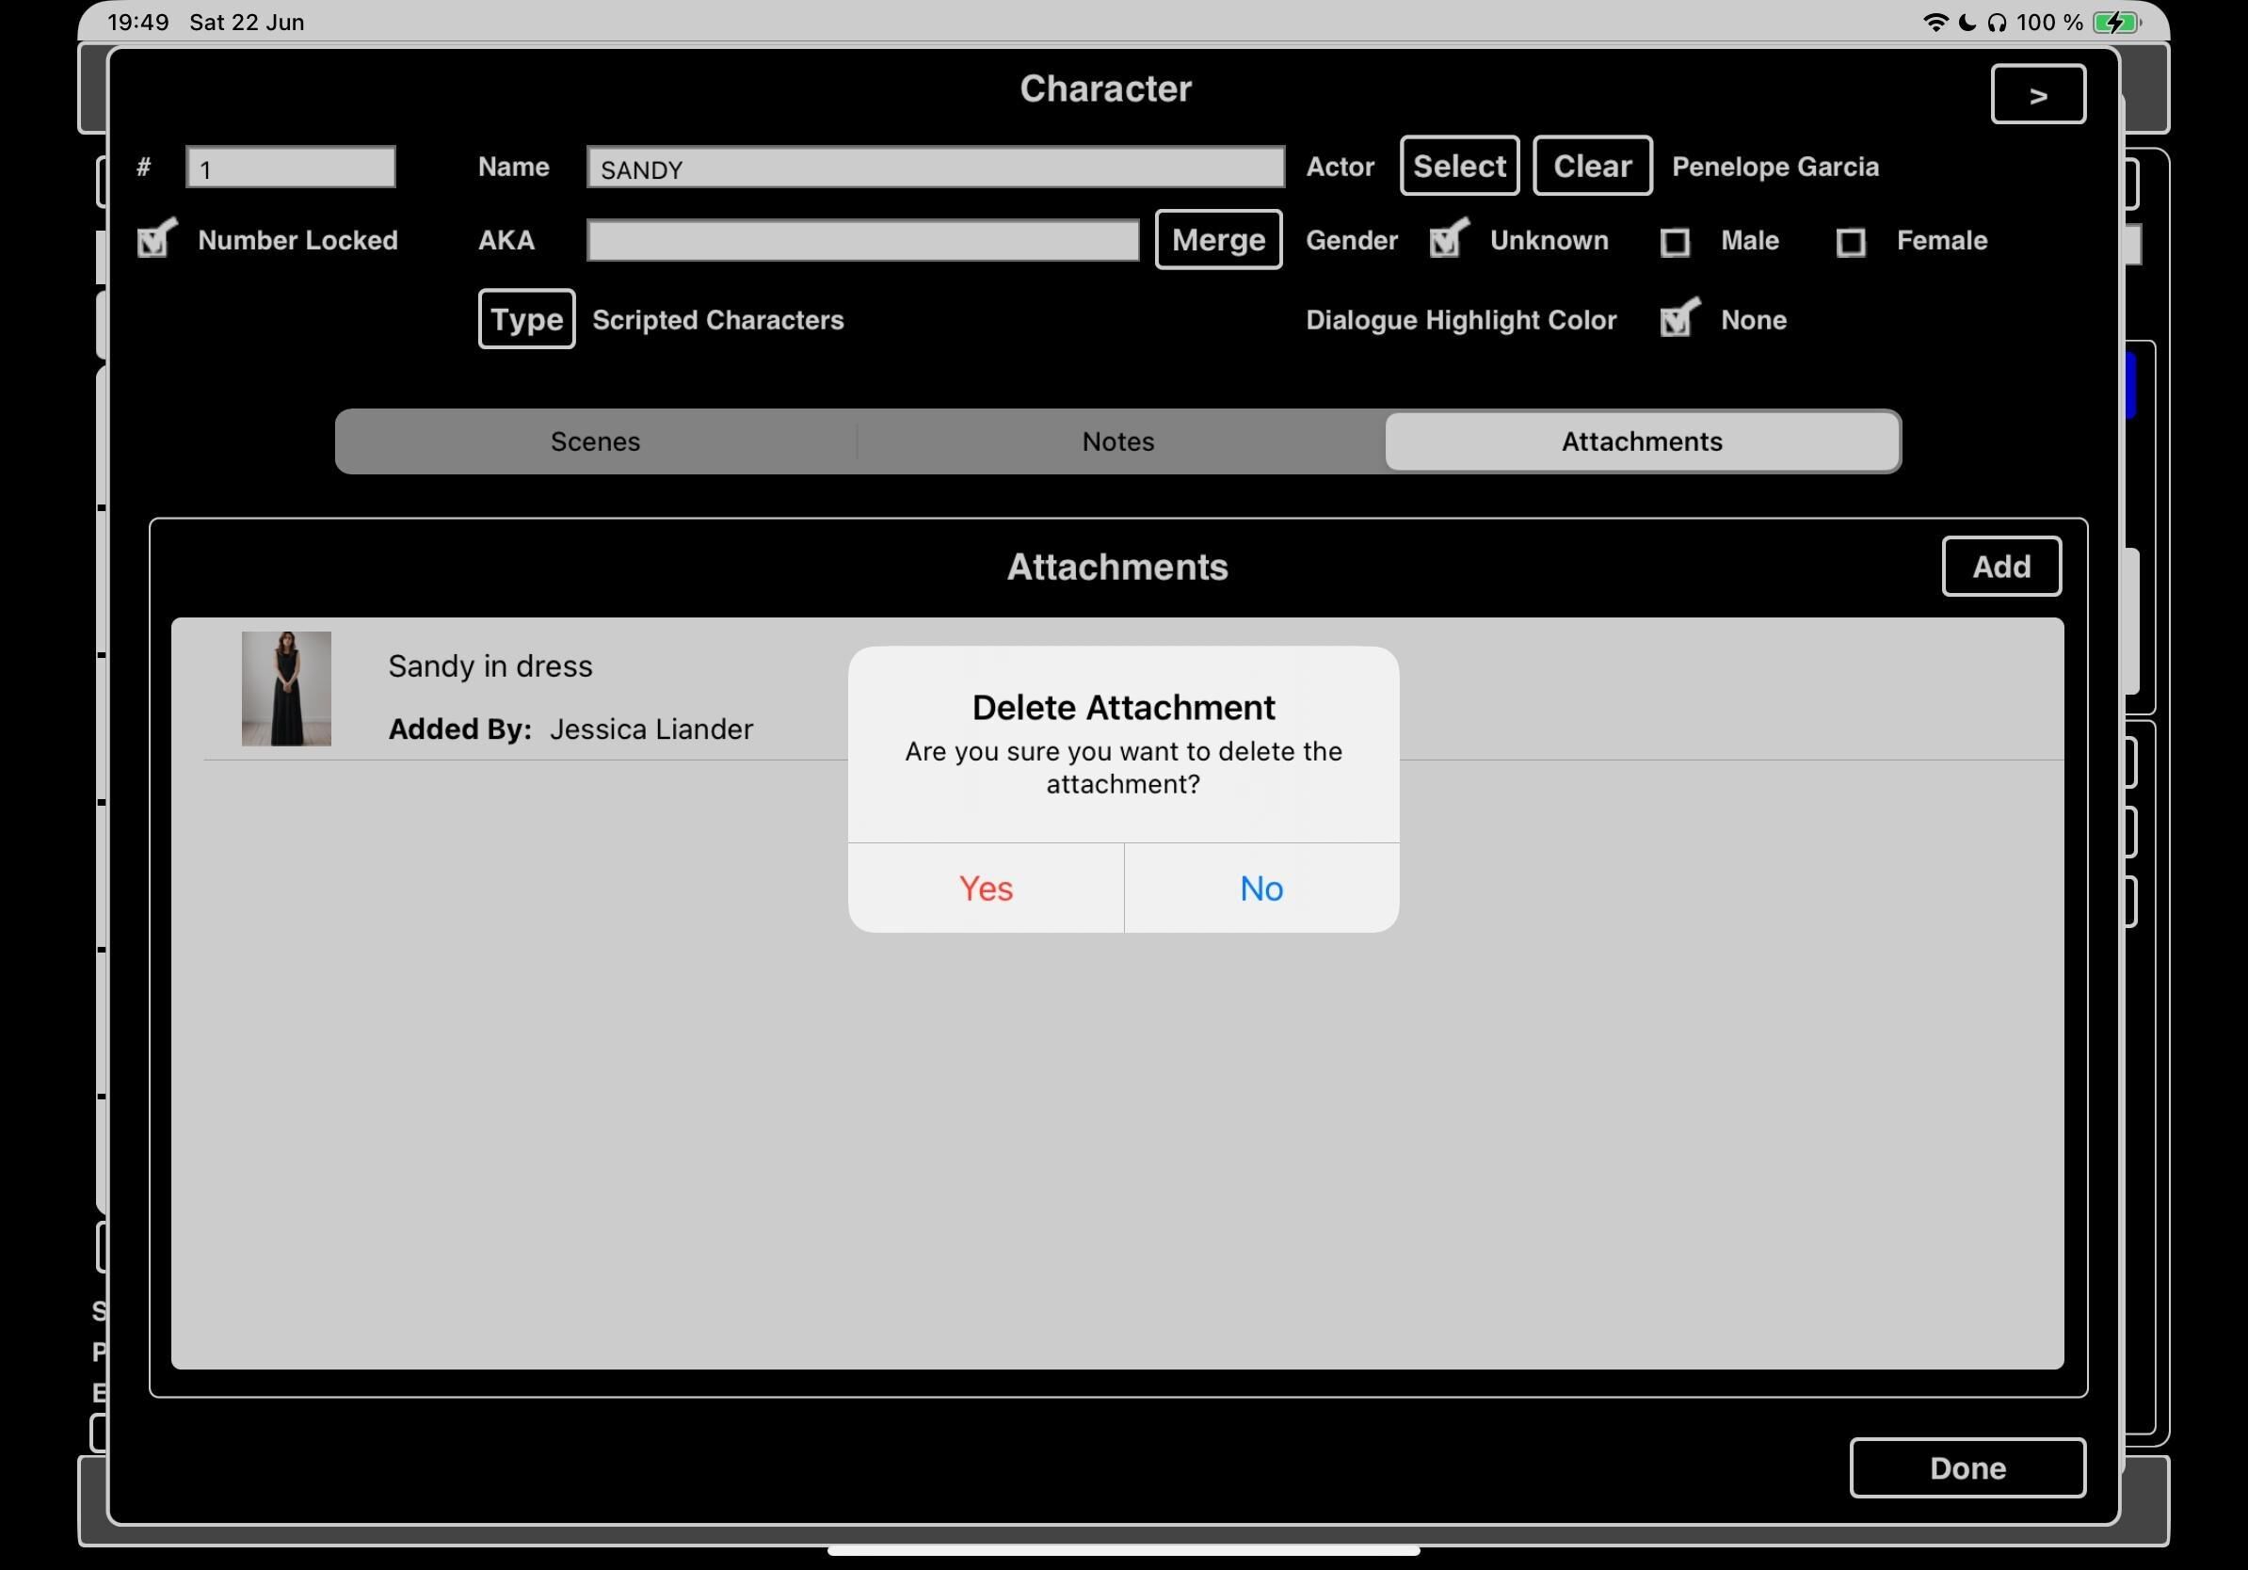Confirm deletion by tapping Yes
This screenshot has height=1570, width=2248.
[985, 888]
